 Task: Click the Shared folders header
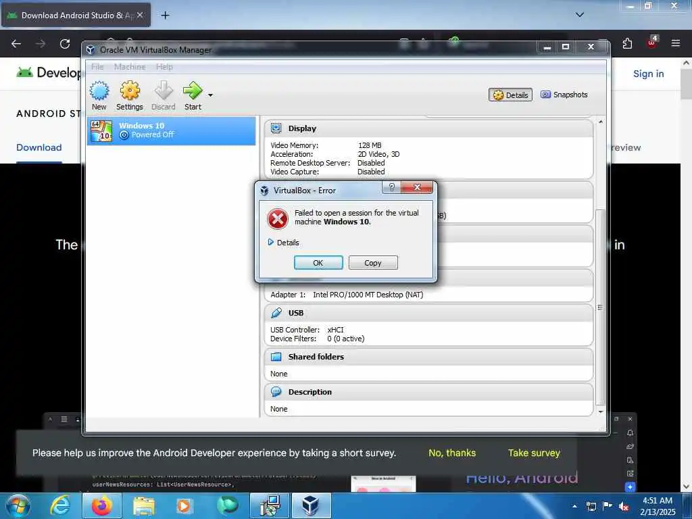point(428,357)
